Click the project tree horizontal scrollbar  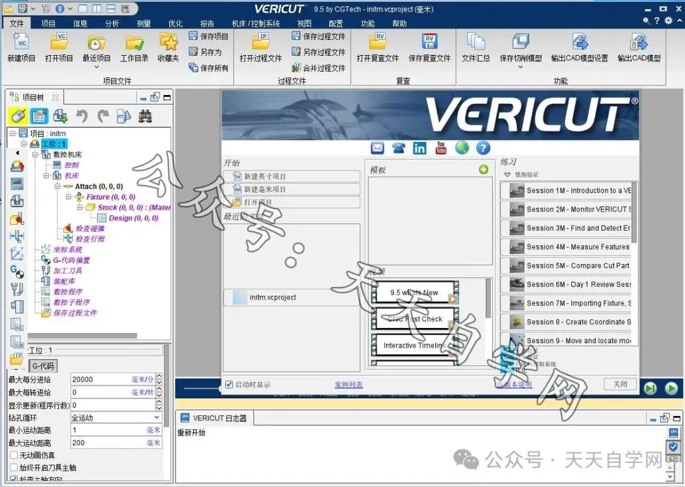82,336
